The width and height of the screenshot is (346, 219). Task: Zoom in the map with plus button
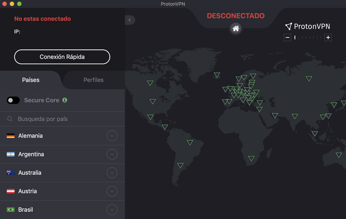(328, 38)
